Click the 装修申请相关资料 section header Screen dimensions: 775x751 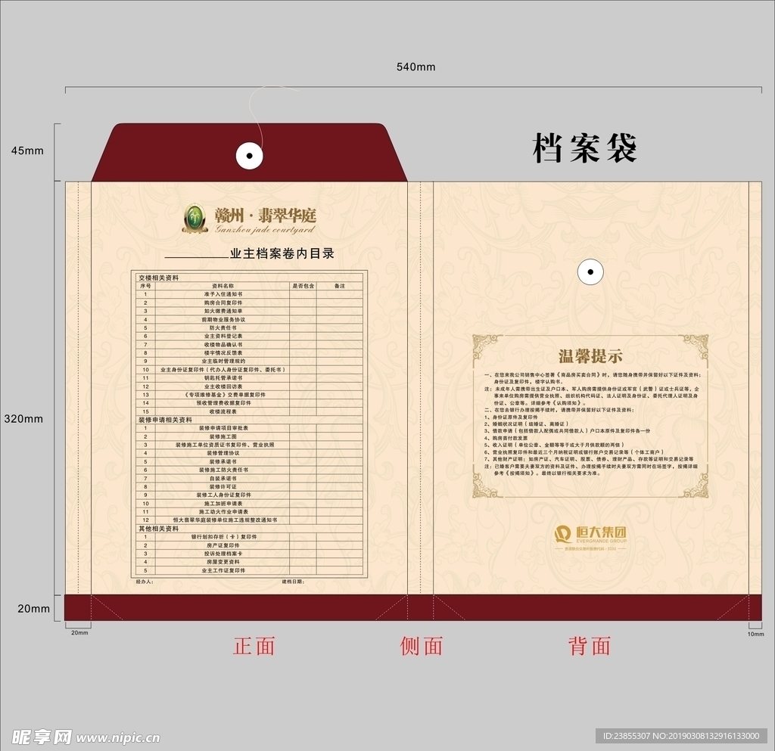click(x=165, y=420)
